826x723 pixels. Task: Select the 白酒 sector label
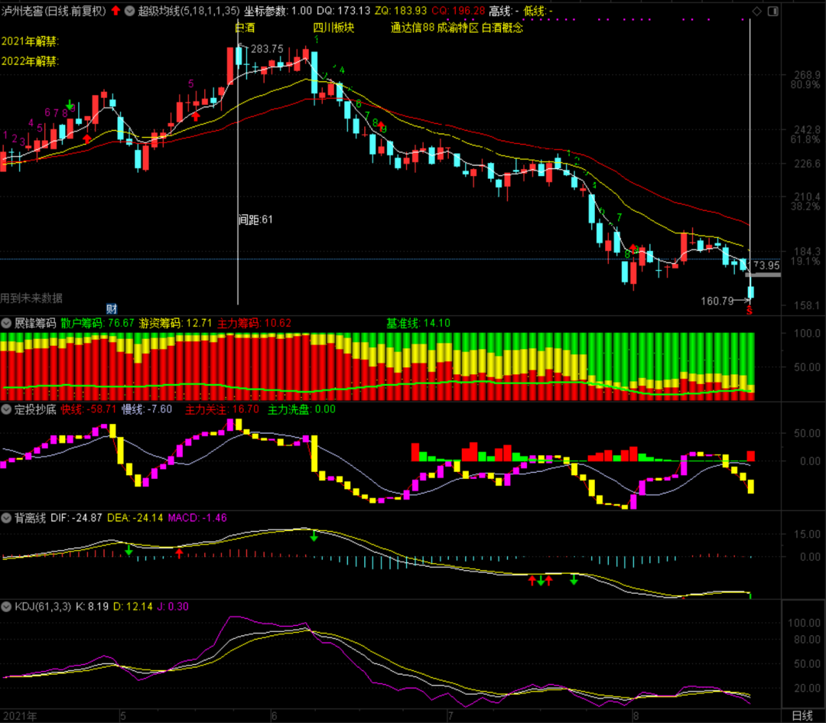click(245, 28)
